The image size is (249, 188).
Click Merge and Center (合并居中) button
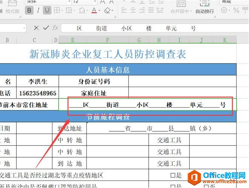pos(181,7)
